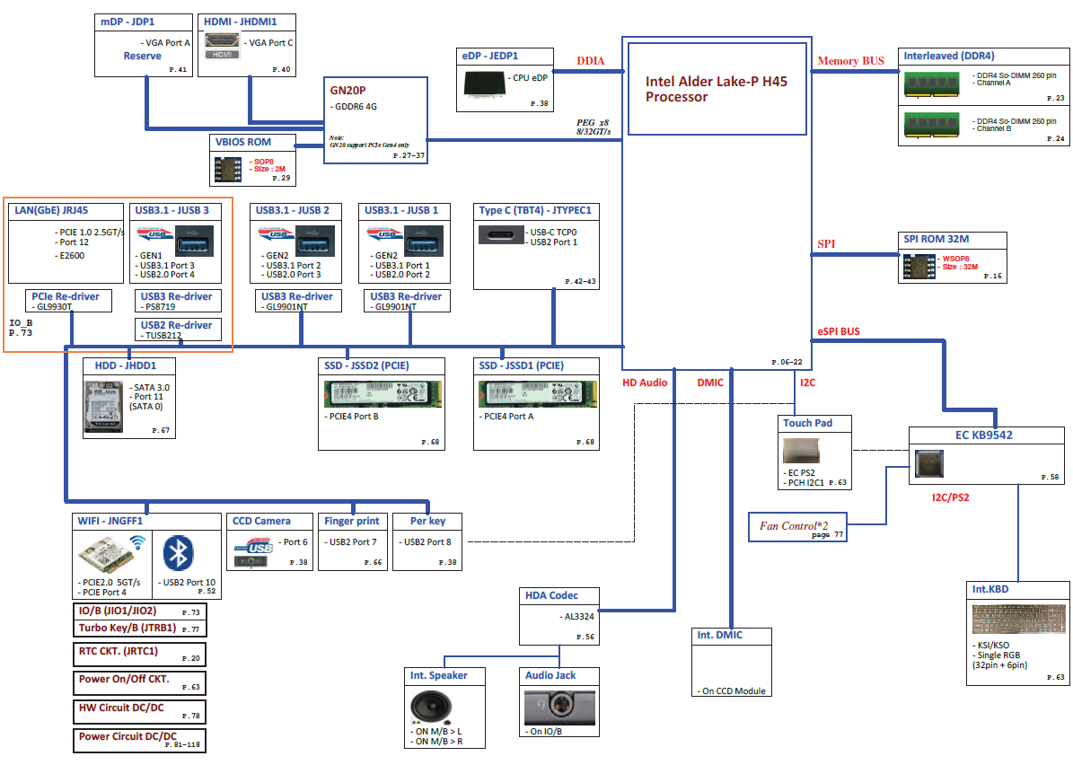Viewport: 1073px width, 765px height.
Task: Click the audio jack image
Action: coord(559,707)
